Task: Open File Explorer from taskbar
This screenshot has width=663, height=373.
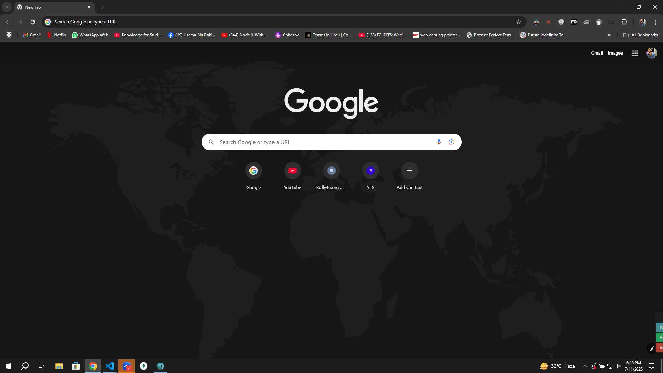Action: [x=59, y=366]
